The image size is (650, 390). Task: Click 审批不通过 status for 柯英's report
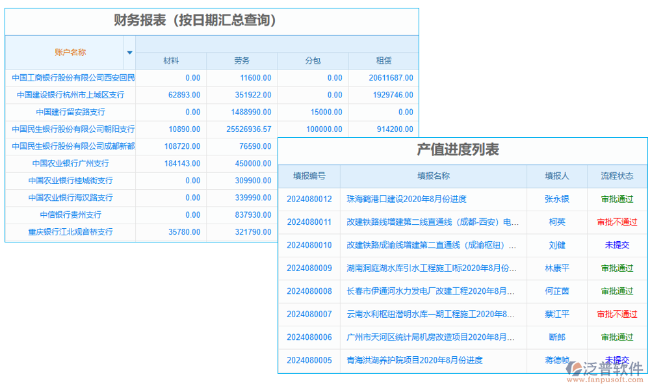(616, 222)
